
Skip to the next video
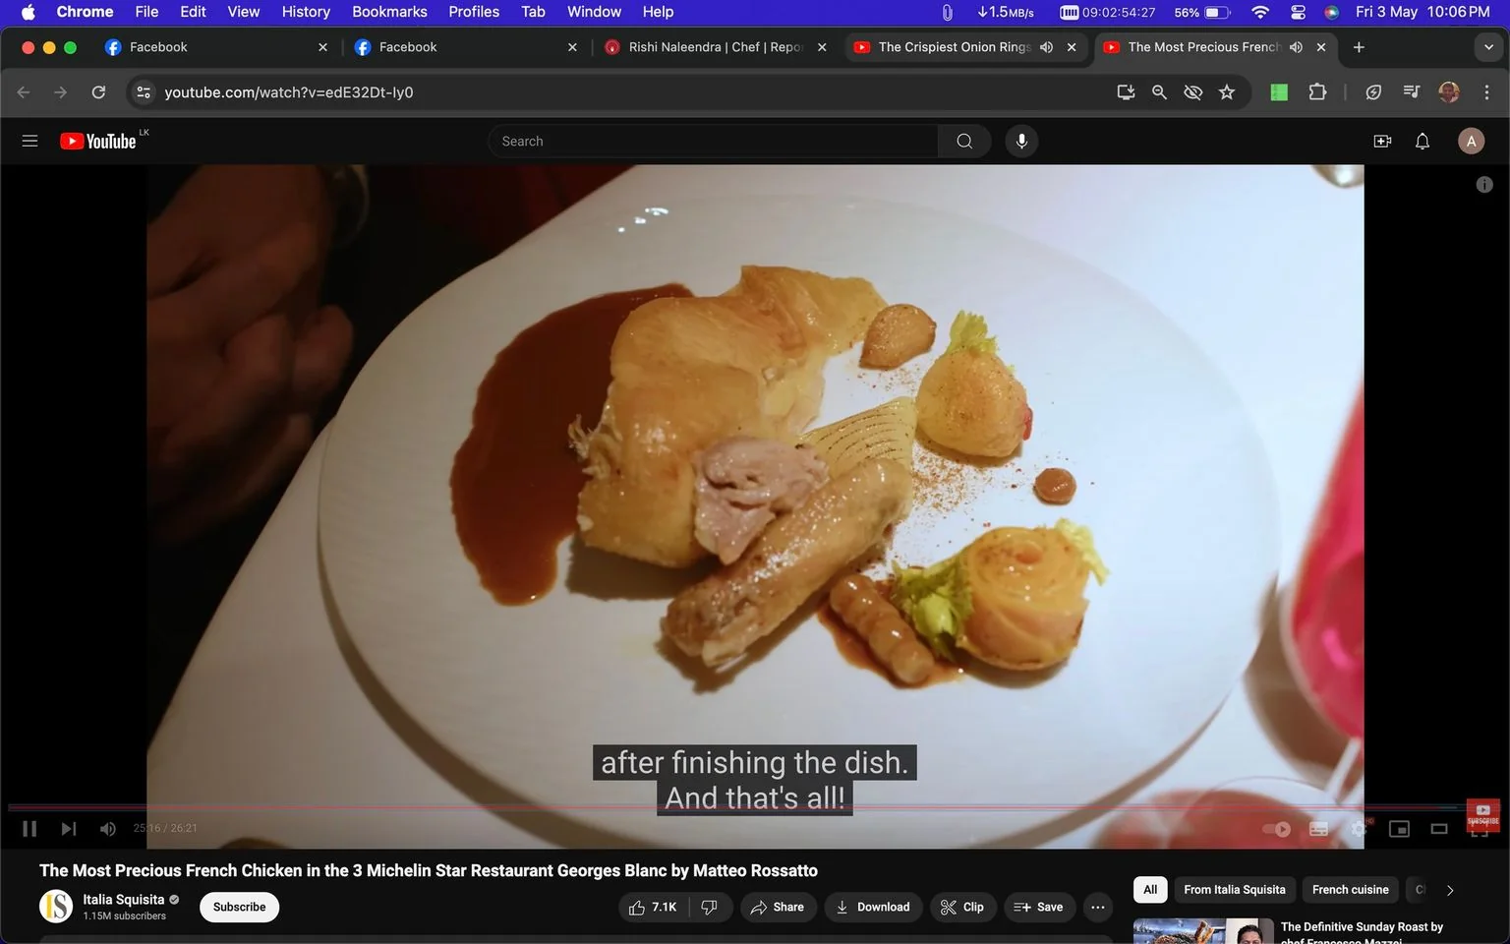tap(68, 829)
